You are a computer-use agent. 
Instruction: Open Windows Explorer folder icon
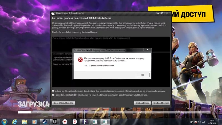tap(24, 122)
